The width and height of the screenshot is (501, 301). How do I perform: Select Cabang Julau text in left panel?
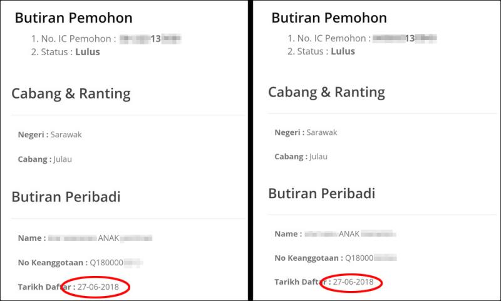[45, 159]
